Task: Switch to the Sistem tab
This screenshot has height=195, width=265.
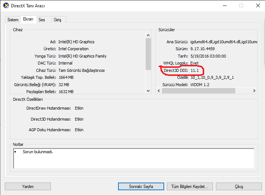Action: click(x=13, y=20)
